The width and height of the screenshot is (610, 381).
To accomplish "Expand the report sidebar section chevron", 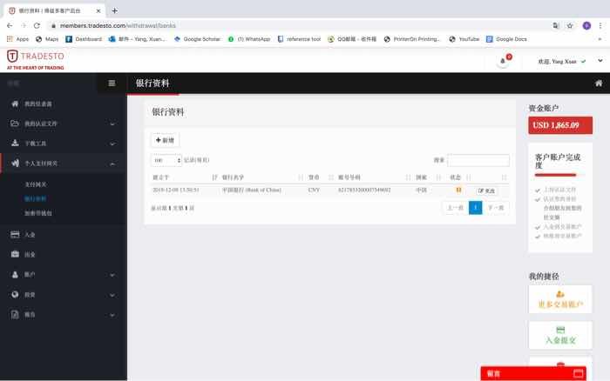I will tap(112, 315).
